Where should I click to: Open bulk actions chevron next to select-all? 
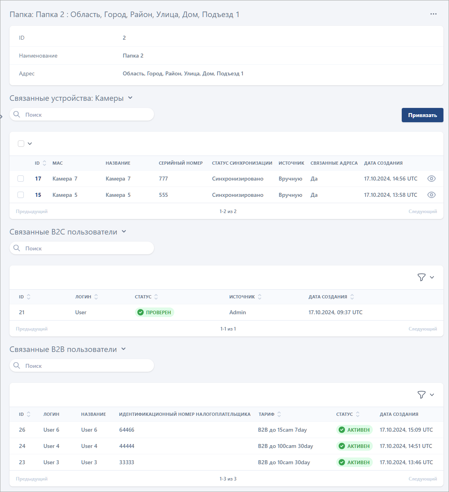[30, 144]
